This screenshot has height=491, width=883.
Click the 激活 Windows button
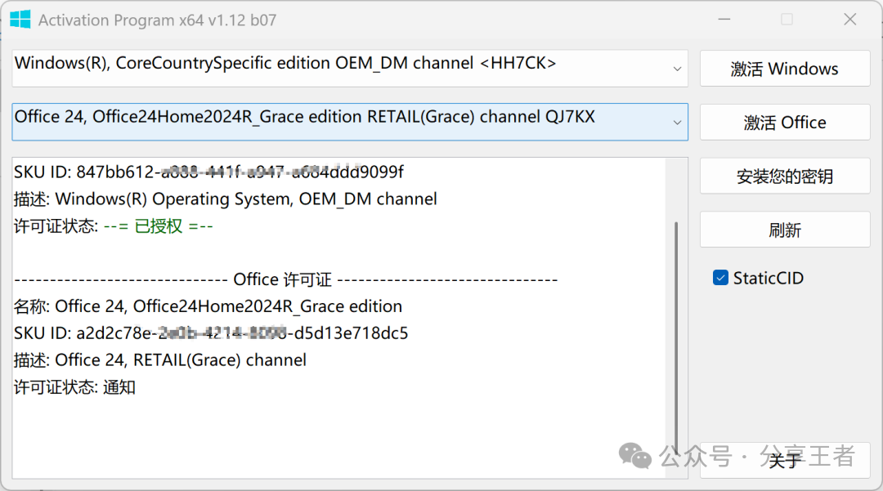tap(784, 69)
